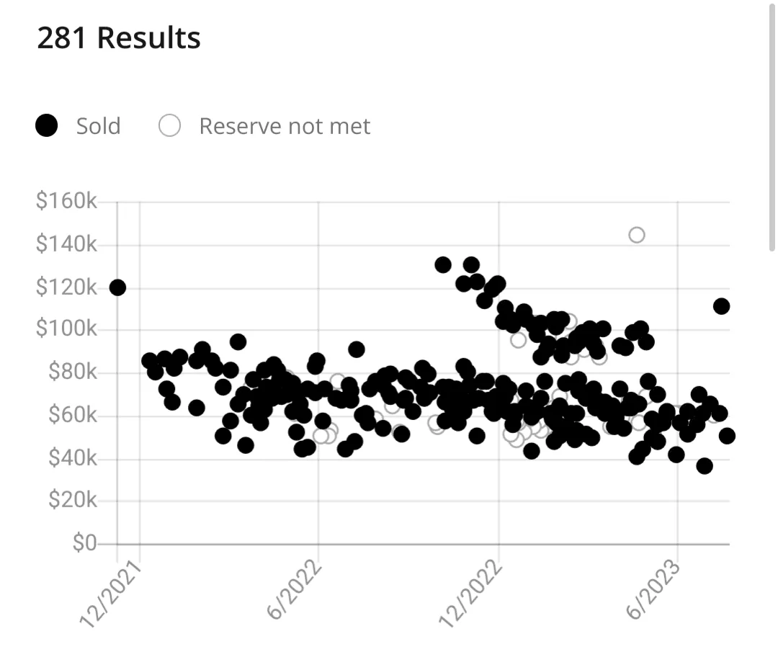This screenshot has width=778, height=652.
Task: Select the rightmost sold point near $51k
Action: (727, 436)
